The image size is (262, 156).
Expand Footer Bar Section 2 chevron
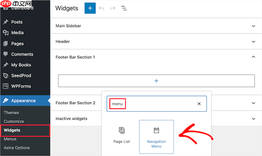(253, 103)
